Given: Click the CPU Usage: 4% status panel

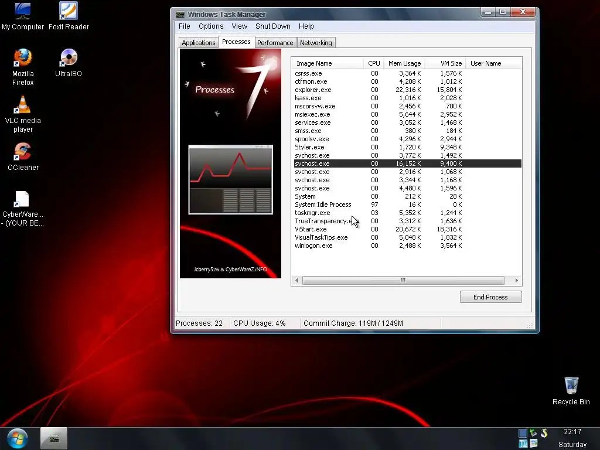Looking at the screenshot, I should pos(264,323).
